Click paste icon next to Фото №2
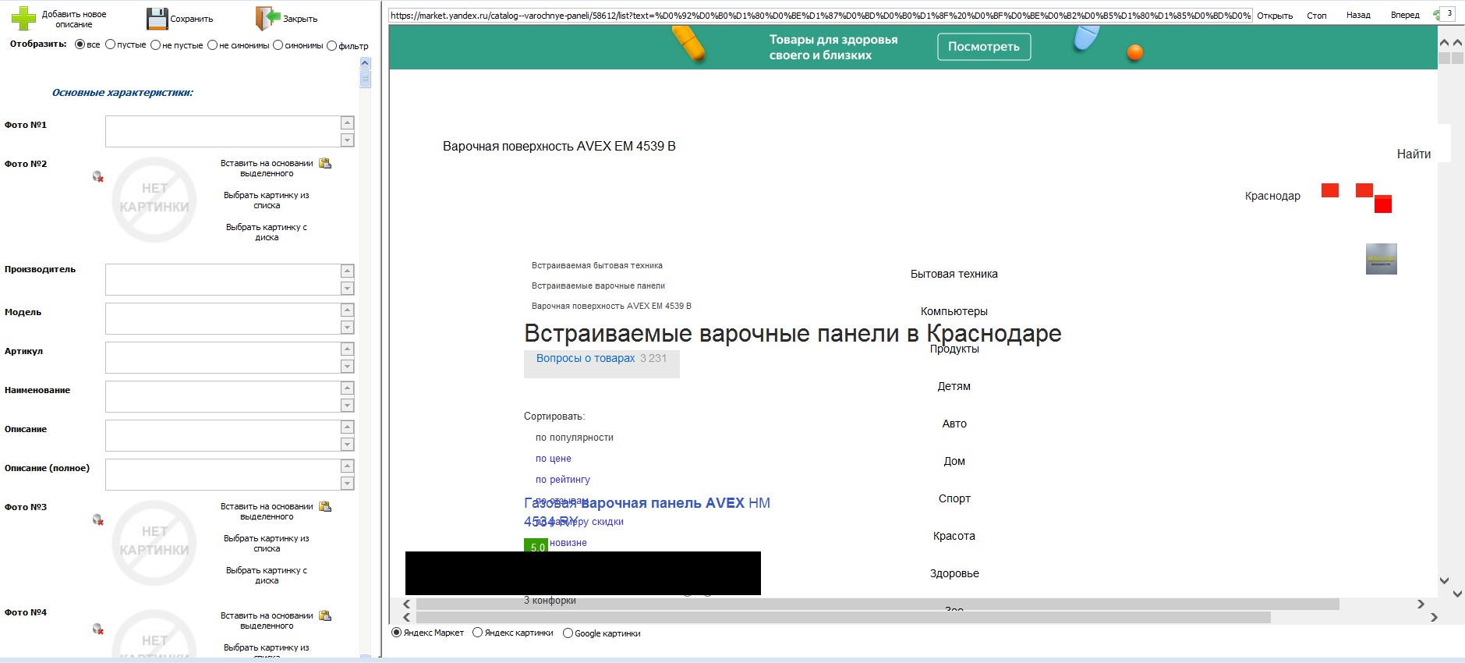The image size is (1465, 663). click(325, 163)
